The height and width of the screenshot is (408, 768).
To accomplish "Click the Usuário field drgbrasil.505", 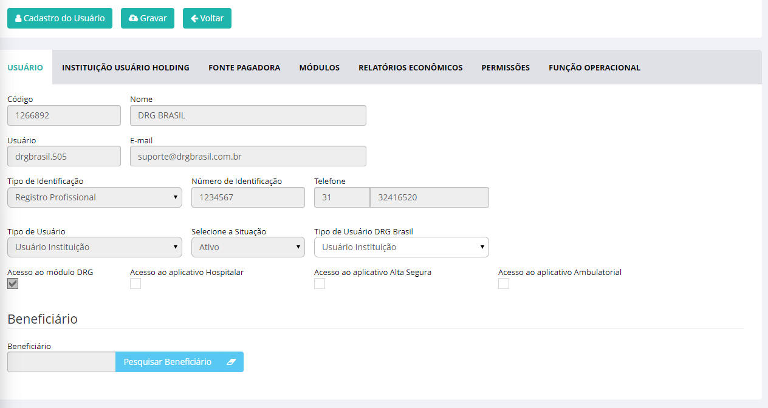I will (x=64, y=156).
